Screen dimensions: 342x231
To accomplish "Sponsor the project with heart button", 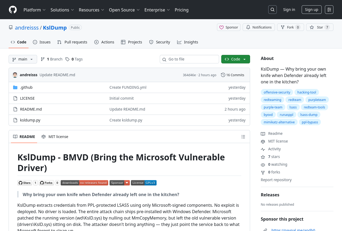I will tap(228, 27).
